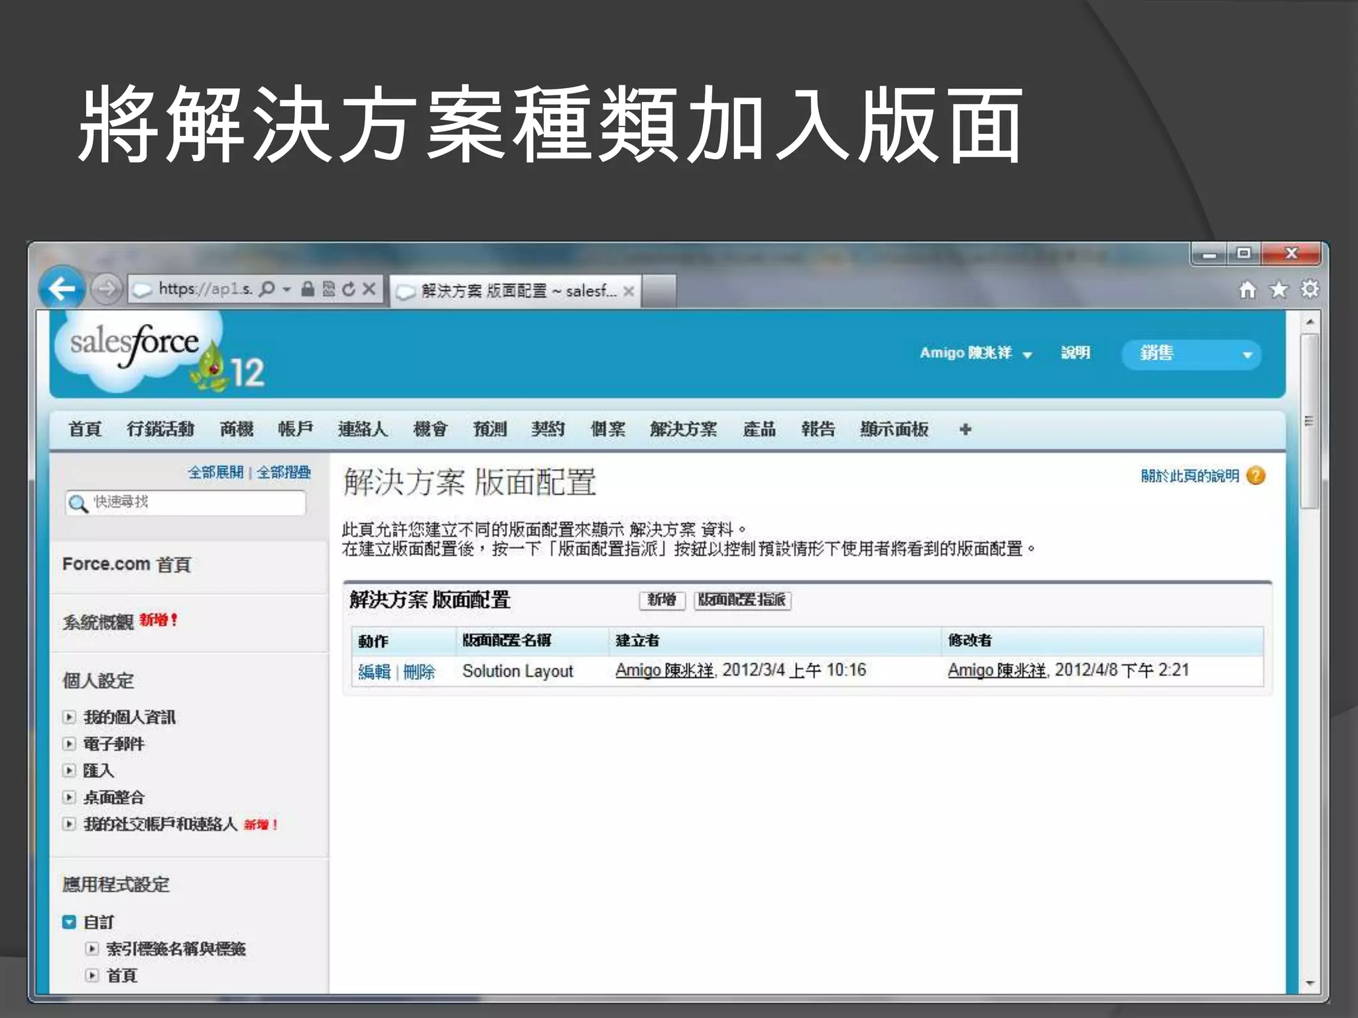Open browser tools gear icon
The image size is (1358, 1018).
pos(1310,290)
